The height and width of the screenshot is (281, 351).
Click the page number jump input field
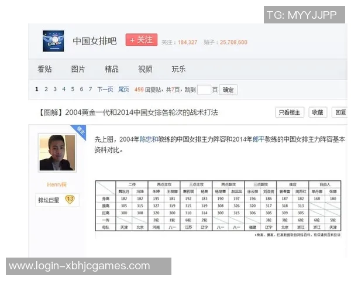(x=204, y=90)
